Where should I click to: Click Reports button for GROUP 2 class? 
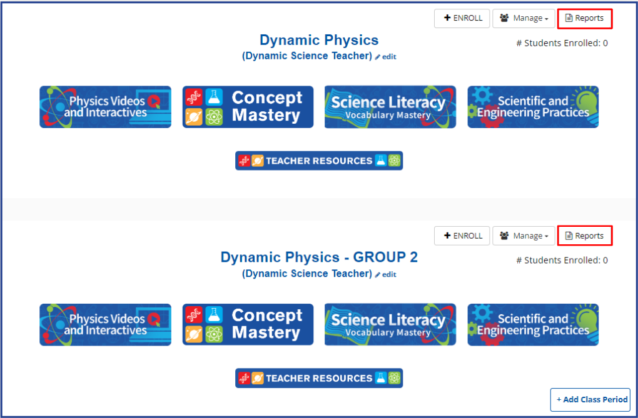pos(585,236)
